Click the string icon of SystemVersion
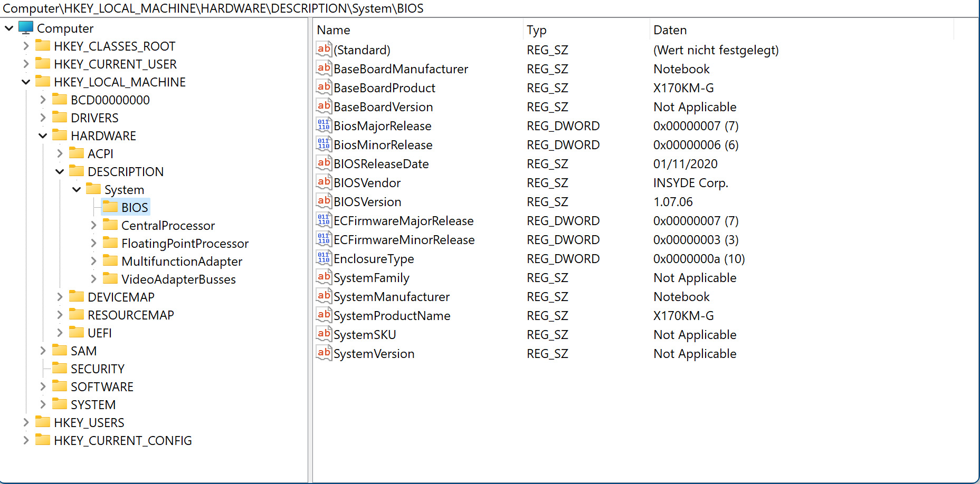 pos(324,353)
